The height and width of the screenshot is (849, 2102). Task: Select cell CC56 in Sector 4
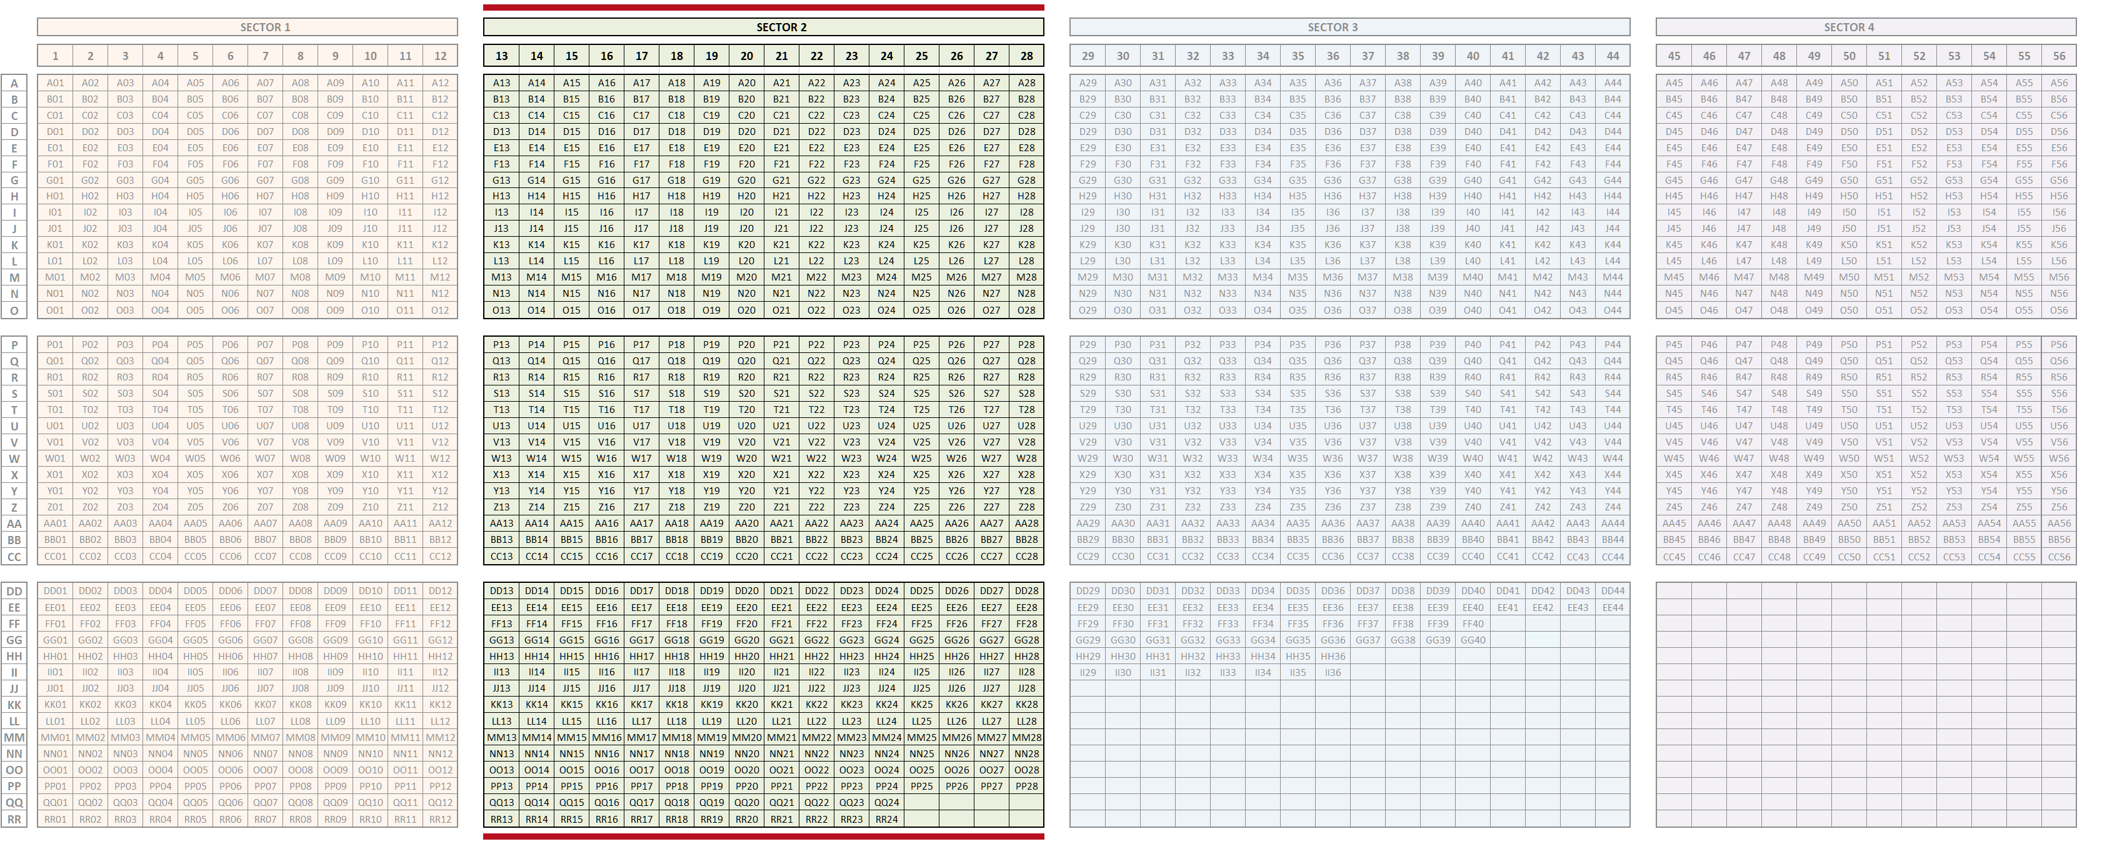coord(2059,557)
